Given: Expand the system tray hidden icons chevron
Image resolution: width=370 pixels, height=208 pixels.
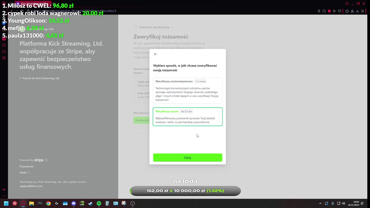Looking at the screenshot, I should [320, 203].
